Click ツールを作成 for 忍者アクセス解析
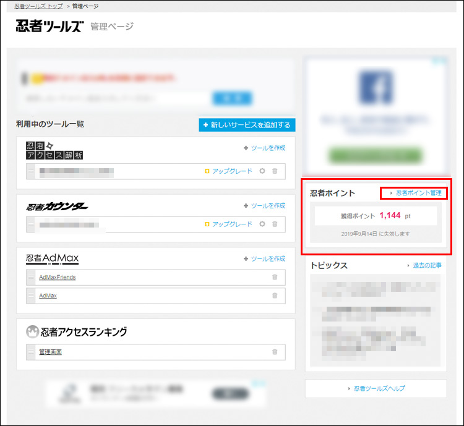This screenshot has width=464, height=426. point(264,148)
